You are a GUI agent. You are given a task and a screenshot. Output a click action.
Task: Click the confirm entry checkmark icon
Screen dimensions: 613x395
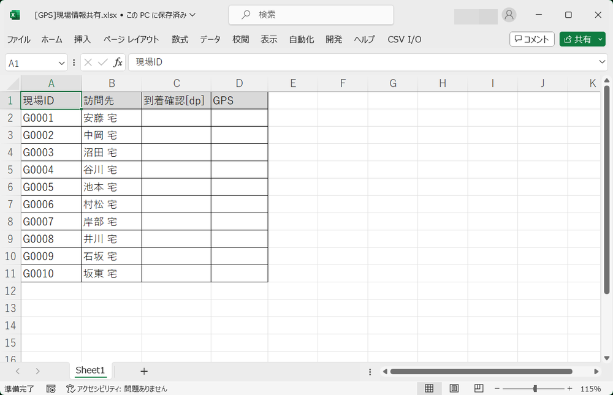103,62
